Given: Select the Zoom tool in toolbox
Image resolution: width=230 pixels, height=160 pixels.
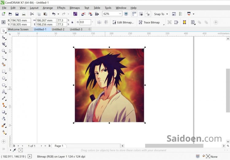Looking at the screenshot, I should click(3, 51).
